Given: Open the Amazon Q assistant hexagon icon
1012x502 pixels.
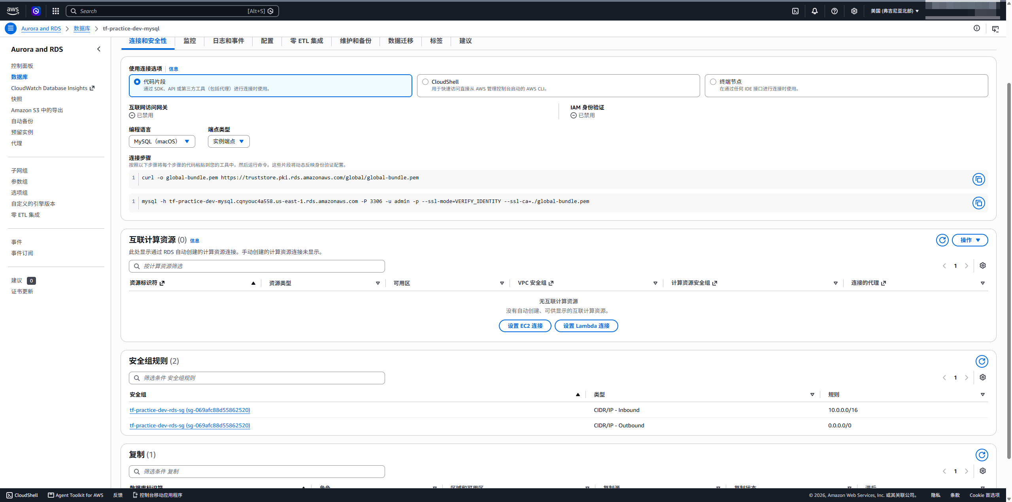Looking at the screenshot, I should click(x=36, y=11).
